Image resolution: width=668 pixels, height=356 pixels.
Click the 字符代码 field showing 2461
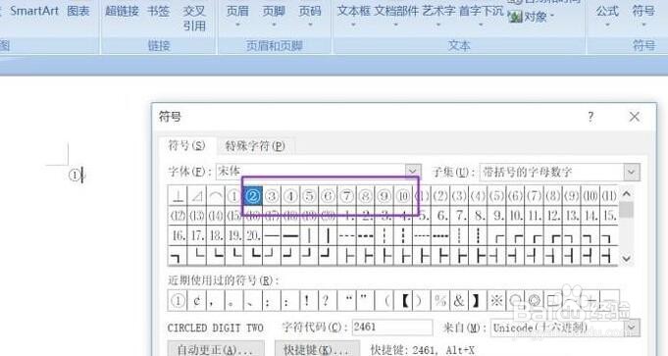(x=392, y=327)
